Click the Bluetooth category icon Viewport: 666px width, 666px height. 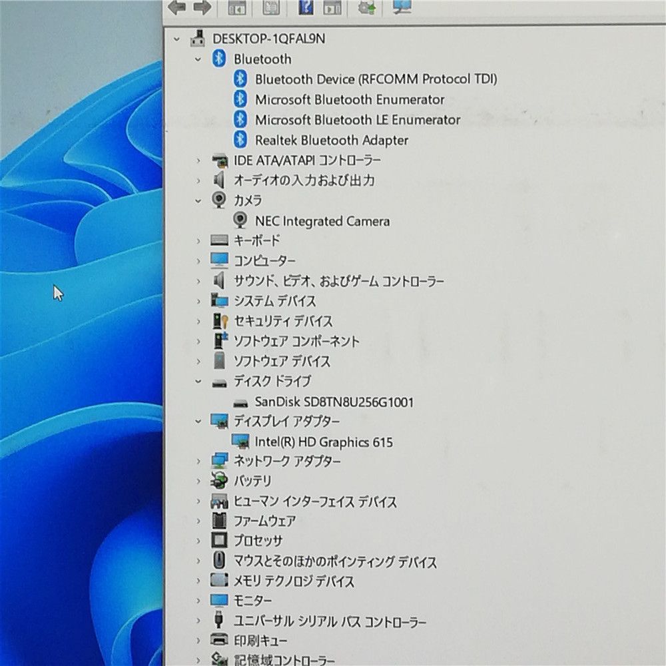(218, 59)
